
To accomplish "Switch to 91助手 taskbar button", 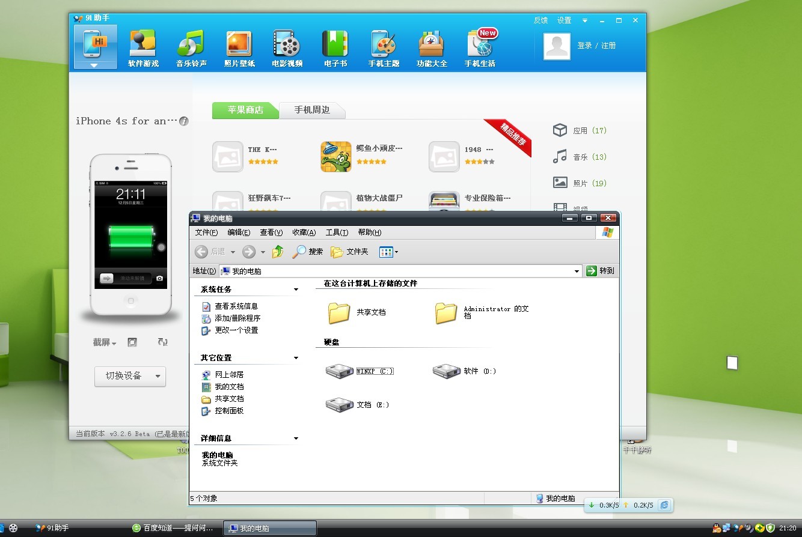I will coord(79,528).
